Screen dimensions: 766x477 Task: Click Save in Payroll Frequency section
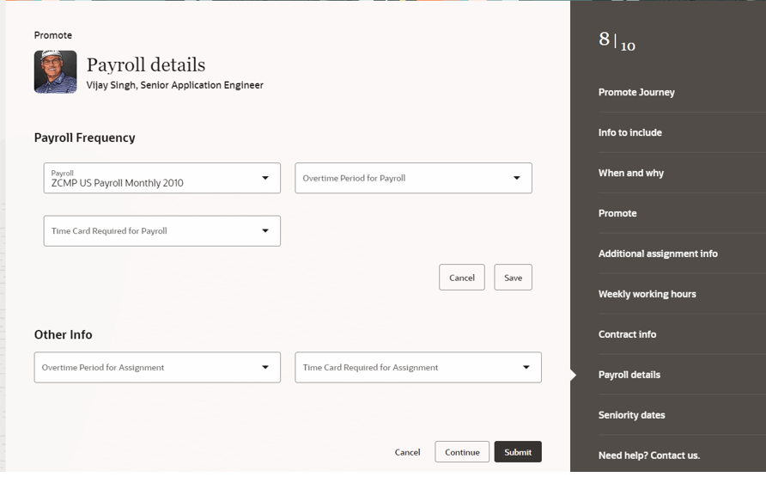pos(513,277)
